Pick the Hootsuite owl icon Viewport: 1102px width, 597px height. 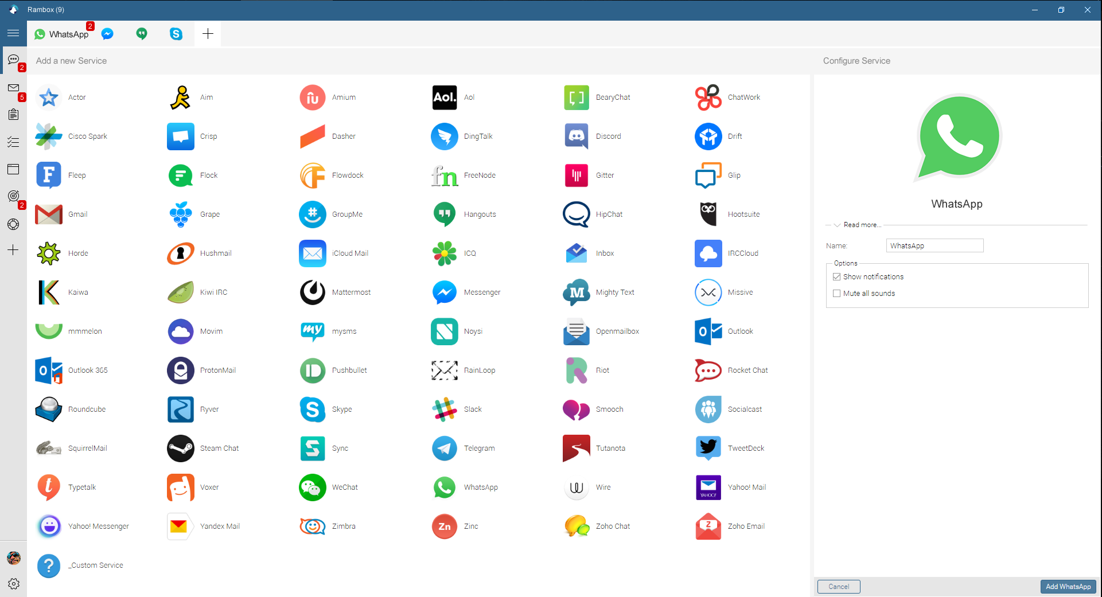[708, 214]
